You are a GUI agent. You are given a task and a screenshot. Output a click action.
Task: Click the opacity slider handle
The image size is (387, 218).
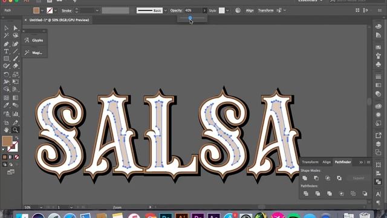pos(190,18)
